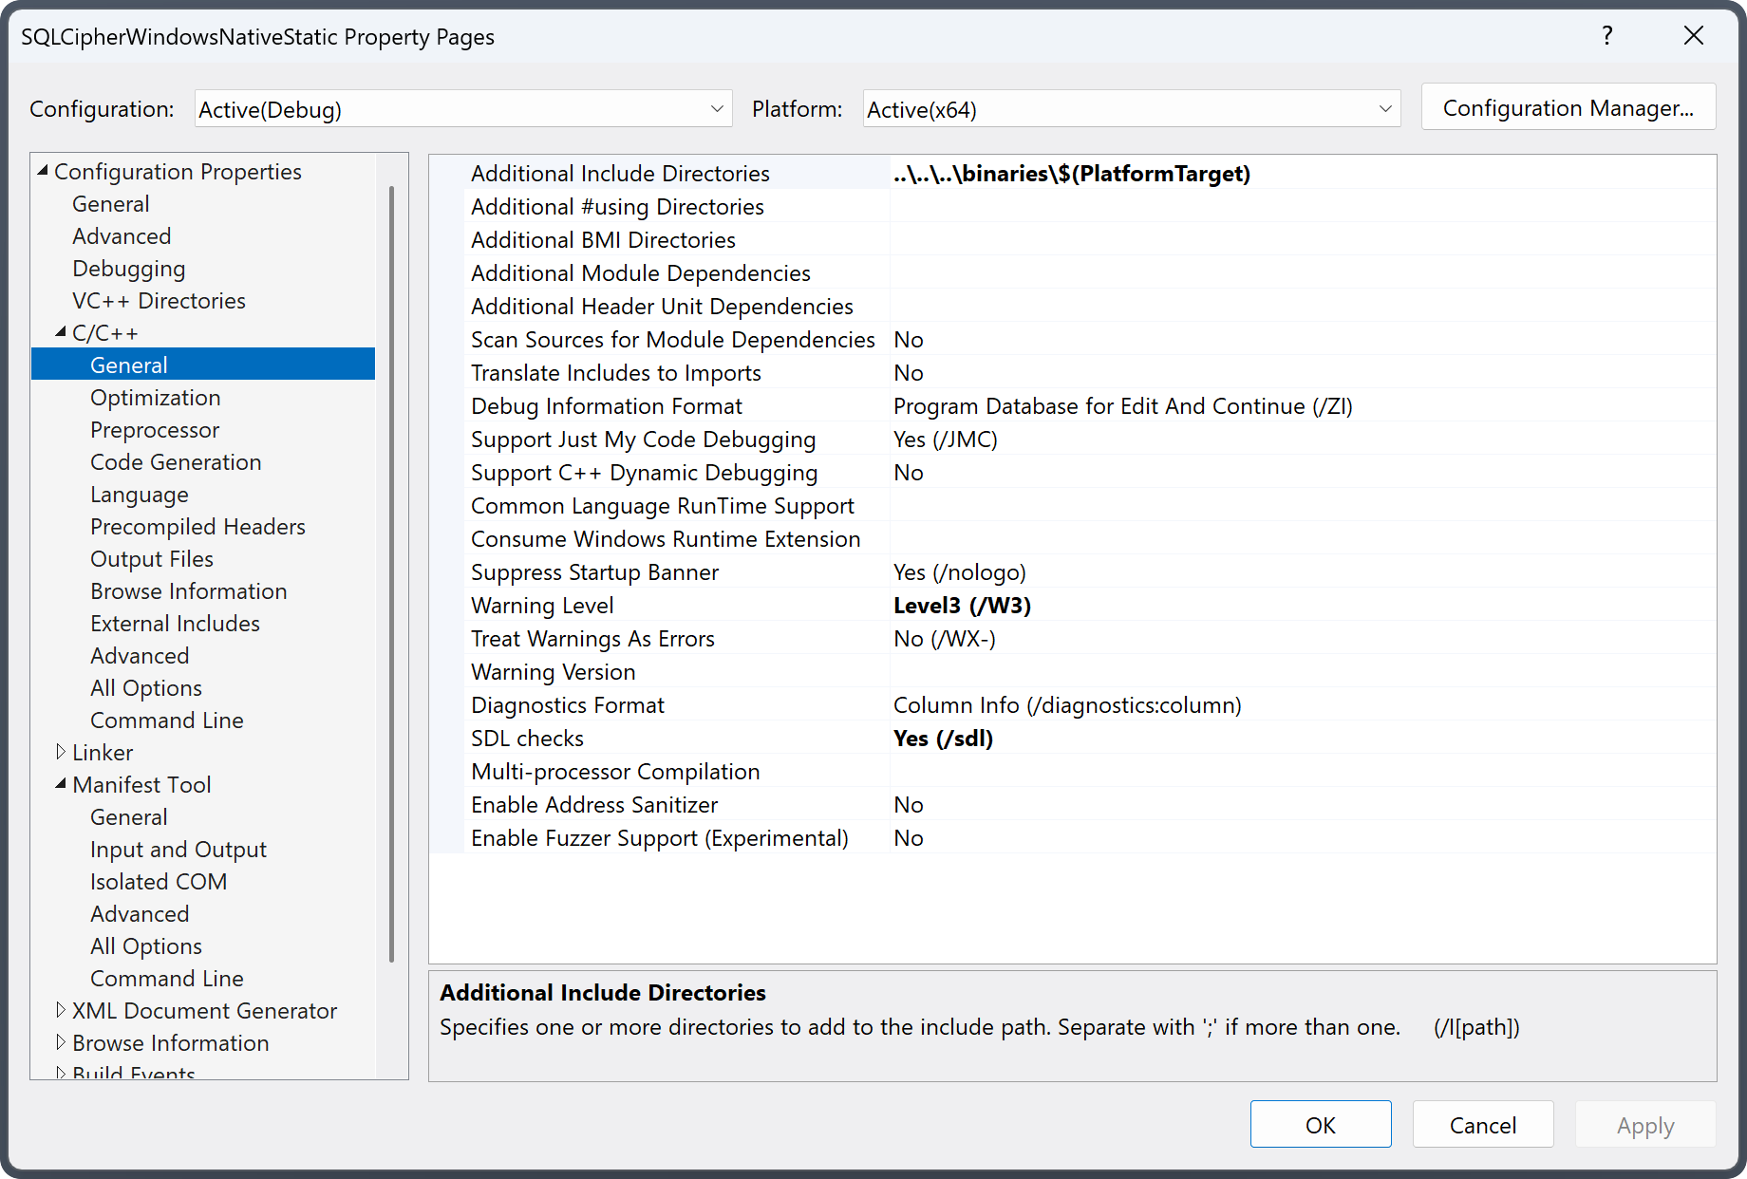This screenshot has width=1747, height=1179.
Task: Select General under Manifest Tool
Action: pyautogui.click(x=129, y=817)
